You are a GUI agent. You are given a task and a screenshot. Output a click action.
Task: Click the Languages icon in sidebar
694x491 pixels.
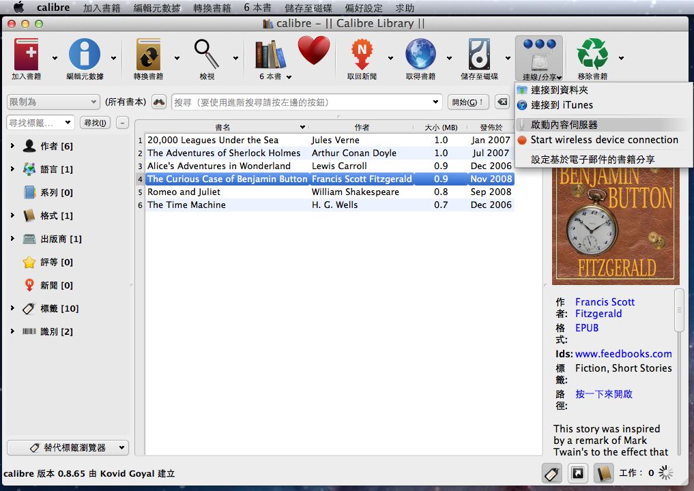(x=29, y=169)
